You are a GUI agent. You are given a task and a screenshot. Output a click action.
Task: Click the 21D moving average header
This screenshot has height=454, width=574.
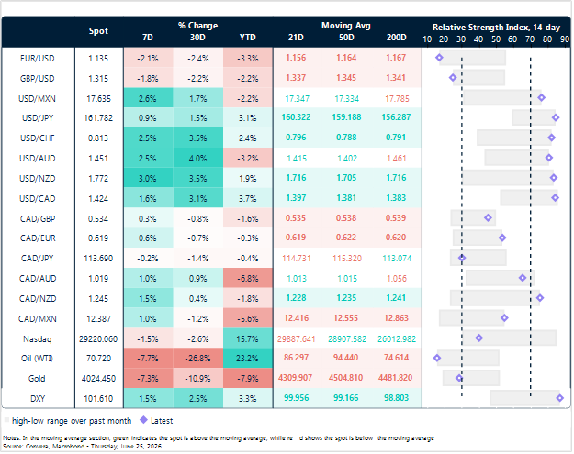click(296, 38)
